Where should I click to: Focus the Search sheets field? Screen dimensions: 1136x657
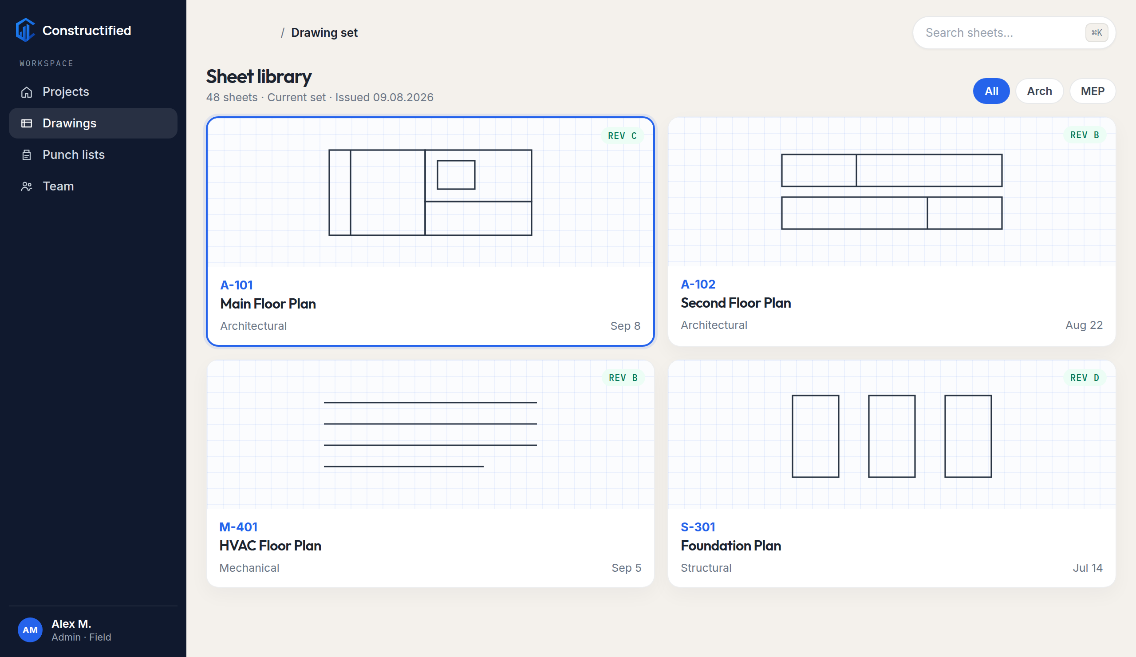point(1014,32)
